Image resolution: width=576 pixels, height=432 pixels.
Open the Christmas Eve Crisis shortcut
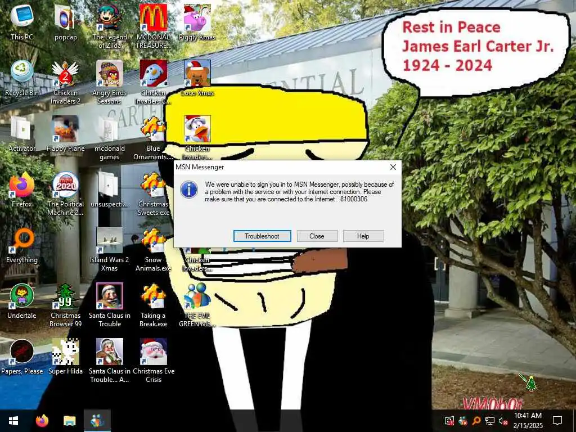(153, 361)
